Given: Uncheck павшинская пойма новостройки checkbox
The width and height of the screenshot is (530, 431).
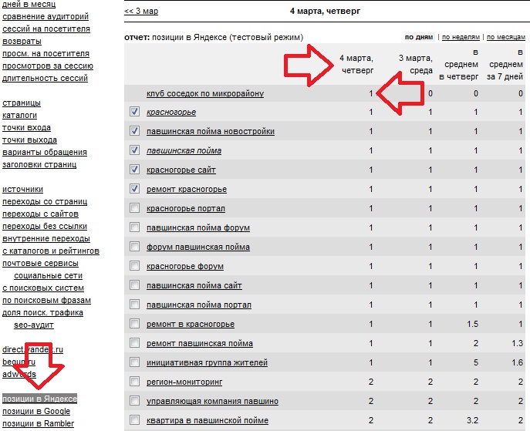Looking at the screenshot, I should pyautogui.click(x=135, y=132).
